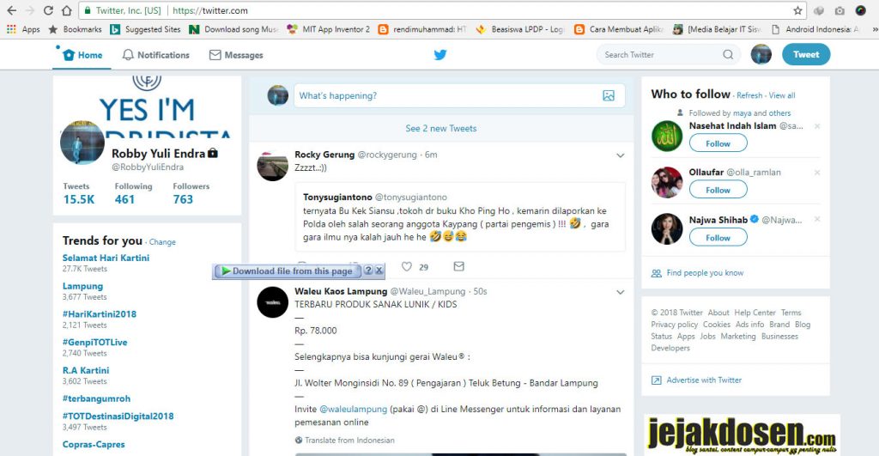Open Nasehat Indah Islam avatar
This screenshot has width=879, height=456.
pyautogui.click(x=667, y=136)
